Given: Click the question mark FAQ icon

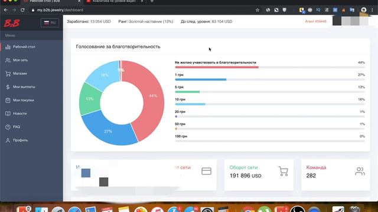Looking at the screenshot, I should click(x=8, y=127).
